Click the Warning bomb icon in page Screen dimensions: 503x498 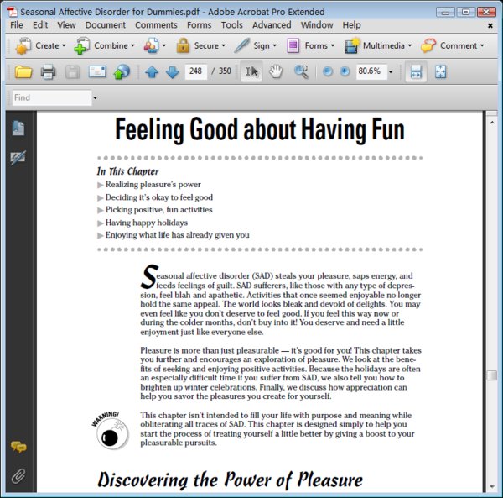click(111, 431)
